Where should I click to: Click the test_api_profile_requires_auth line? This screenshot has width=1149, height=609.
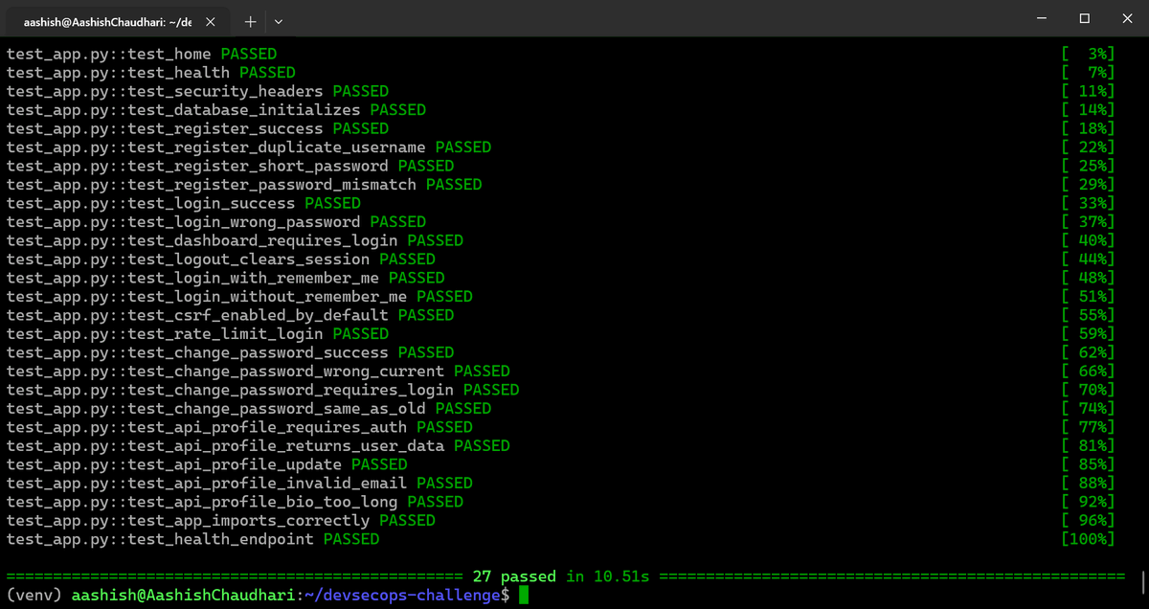(239, 427)
